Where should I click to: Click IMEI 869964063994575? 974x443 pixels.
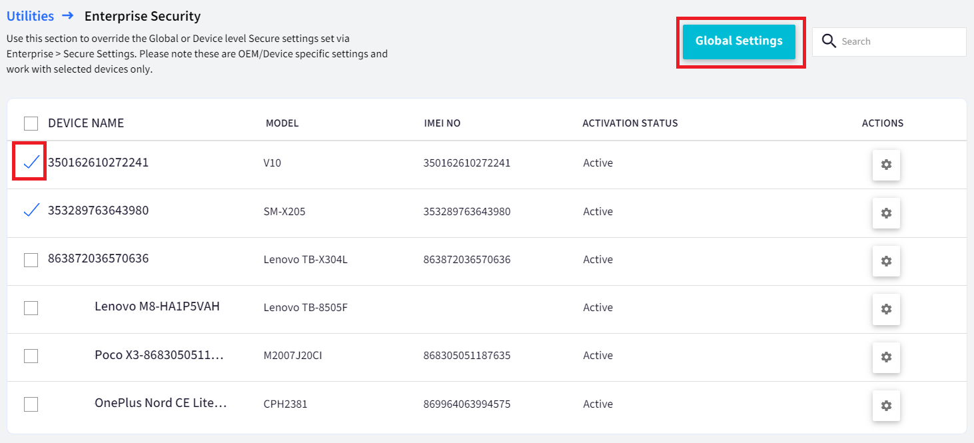(x=467, y=404)
